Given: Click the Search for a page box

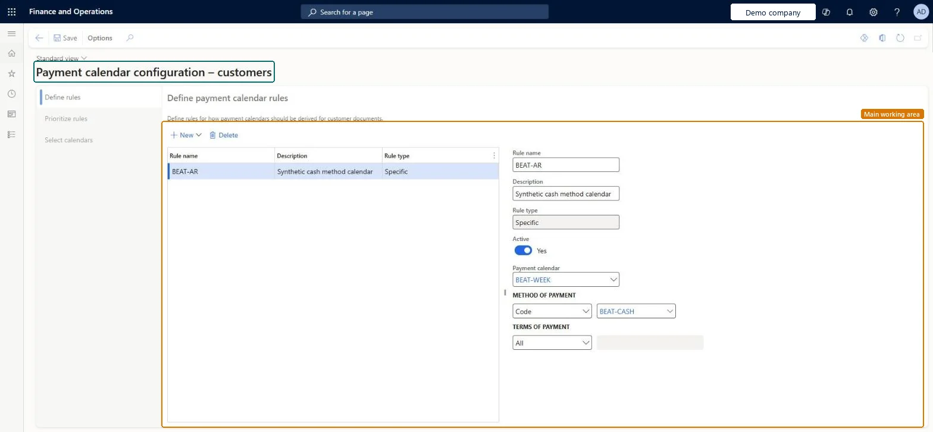Looking at the screenshot, I should pos(424,12).
